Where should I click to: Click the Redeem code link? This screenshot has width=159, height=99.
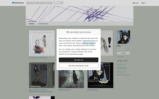[121, 72]
